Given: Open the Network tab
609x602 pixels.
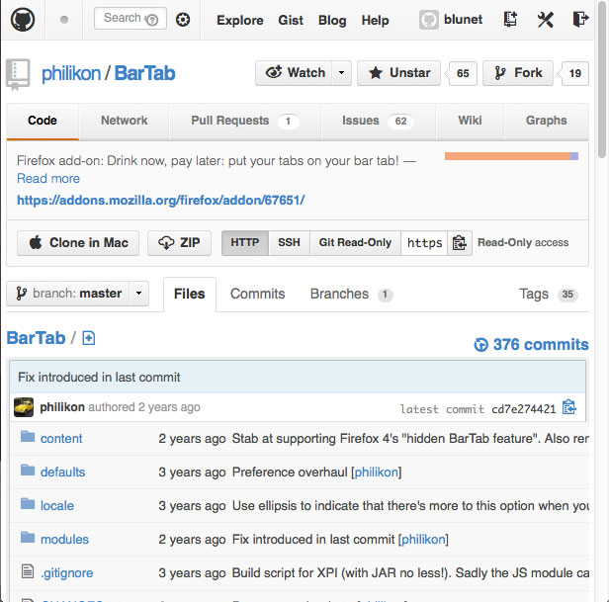Looking at the screenshot, I should pos(125,121).
